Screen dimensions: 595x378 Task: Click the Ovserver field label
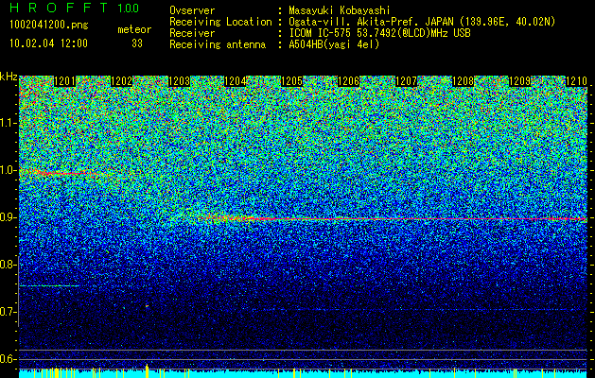(192, 10)
